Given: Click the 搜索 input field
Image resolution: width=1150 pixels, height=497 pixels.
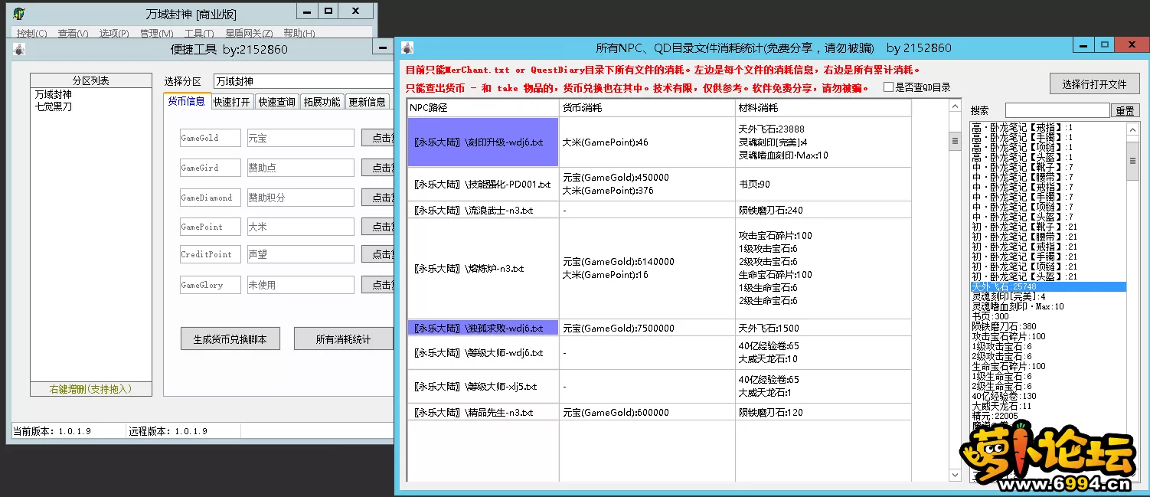Looking at the screenshot, I should point(1057,111).
